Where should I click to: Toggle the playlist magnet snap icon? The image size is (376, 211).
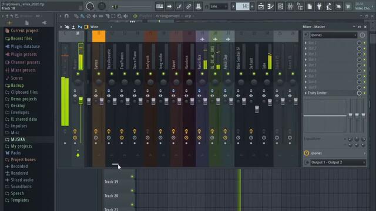66,16
